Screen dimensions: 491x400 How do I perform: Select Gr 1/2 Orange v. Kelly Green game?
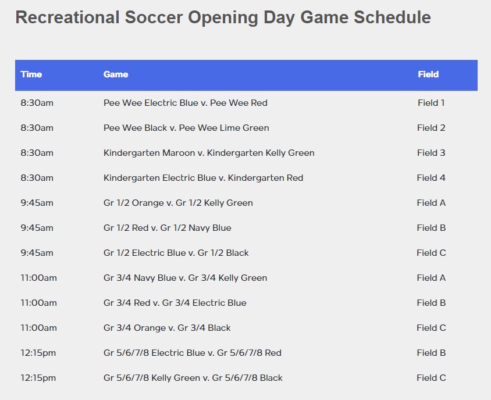pos(178,203)
